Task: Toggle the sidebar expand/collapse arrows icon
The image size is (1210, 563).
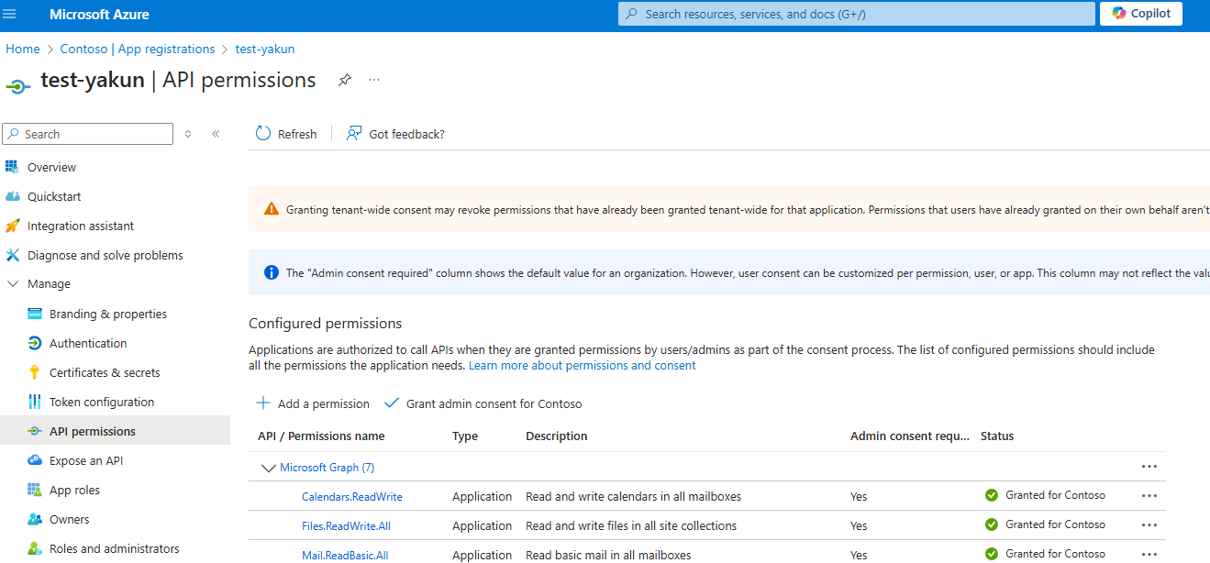Action: click(188, 134)
